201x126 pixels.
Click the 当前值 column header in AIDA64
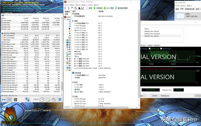(101, 11)
